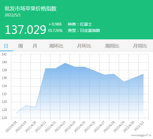Open the 周同比 tab

coord(112,46)
